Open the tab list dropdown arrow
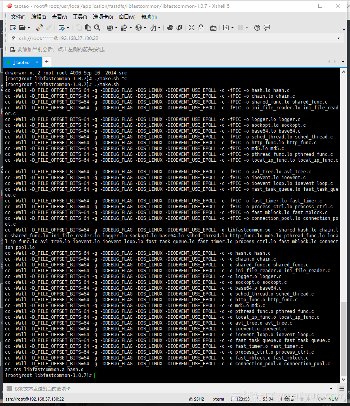This screenshot has height=406, width=350. tap(343, 62)
